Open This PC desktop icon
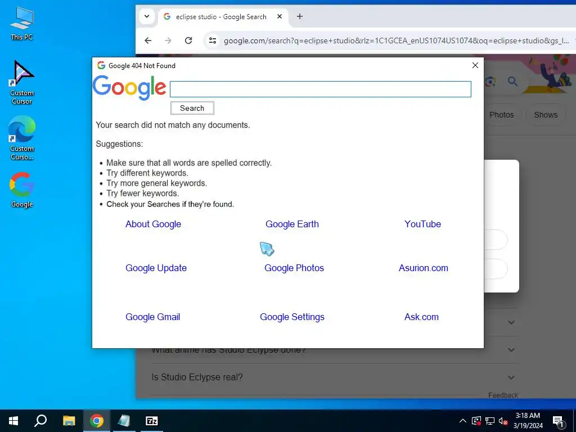 [22, 24]
